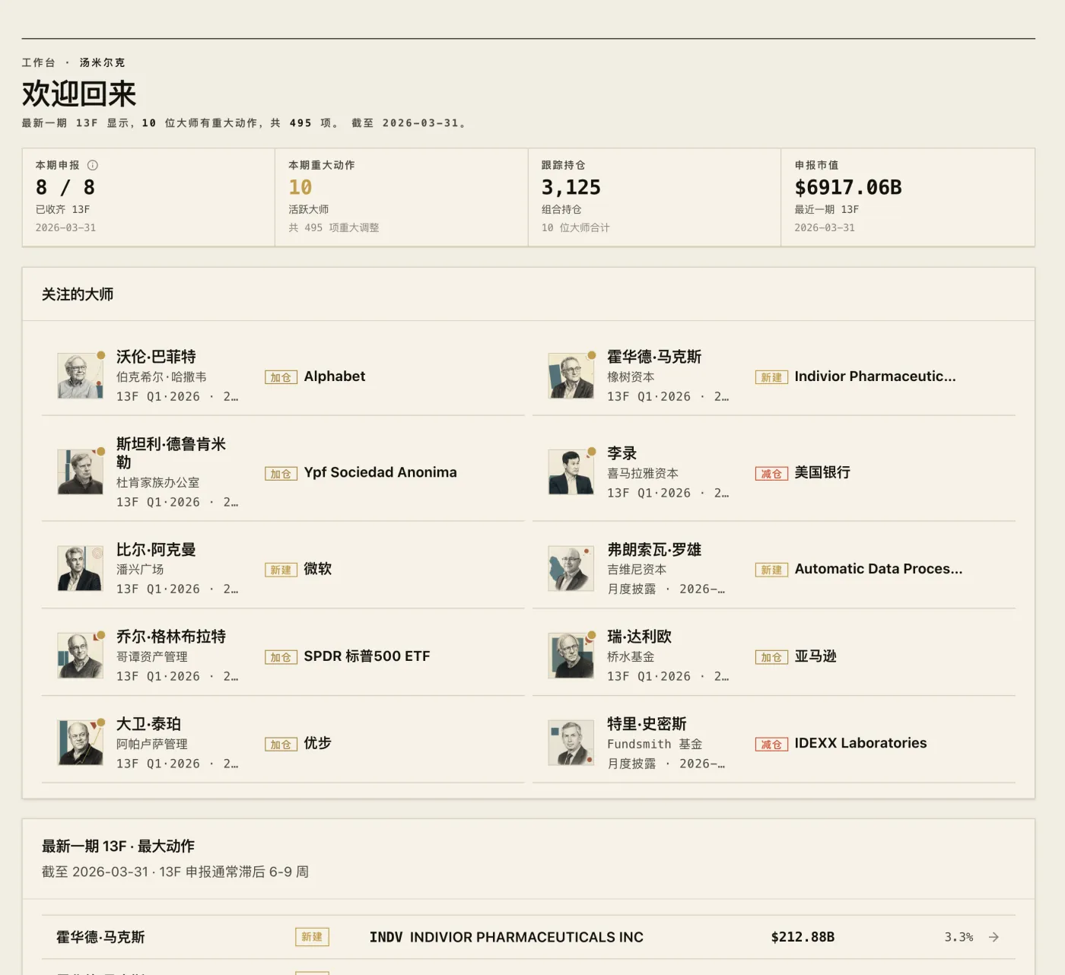Viewport: 1065px width, 975px height.
Task: Open the 跟踪持仓 3,125 stat card
Action: tap(654, 197)
